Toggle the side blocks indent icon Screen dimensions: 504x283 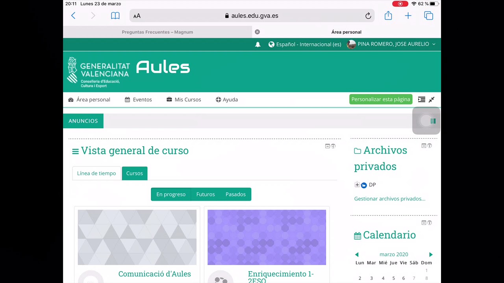point(421,99)
